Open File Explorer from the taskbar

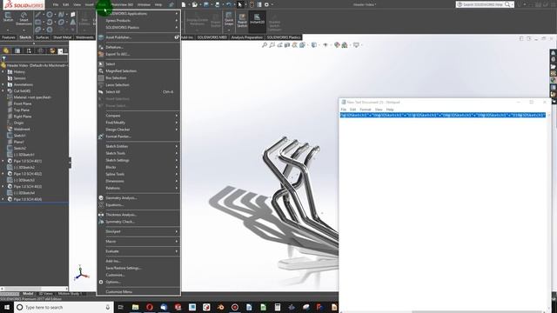(x=136, y=307)
